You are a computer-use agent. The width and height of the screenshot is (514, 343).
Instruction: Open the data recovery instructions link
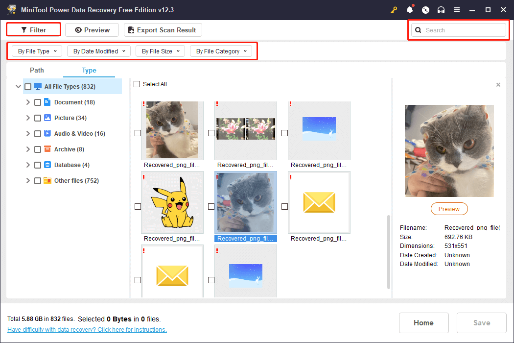[87, 330]
